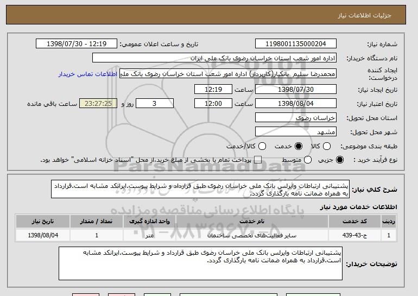
Task: Click table date cell 1398/08/04
Action: click(43, 236)
